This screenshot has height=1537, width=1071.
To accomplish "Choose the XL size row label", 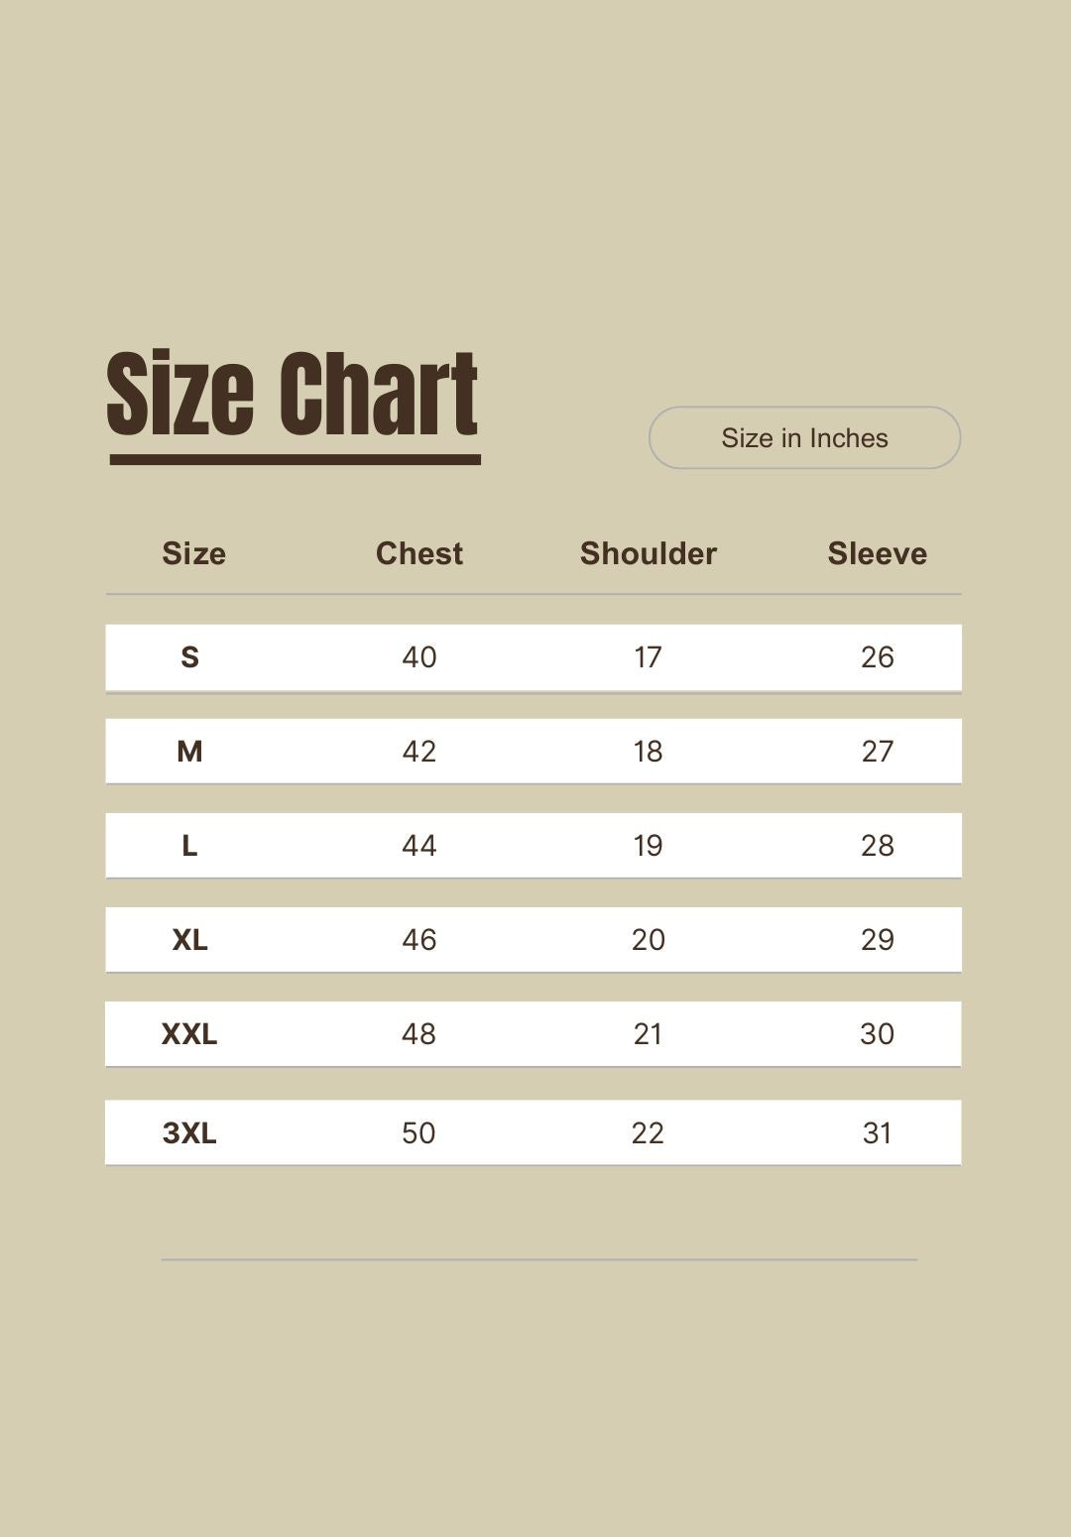I will click(189, 939).
